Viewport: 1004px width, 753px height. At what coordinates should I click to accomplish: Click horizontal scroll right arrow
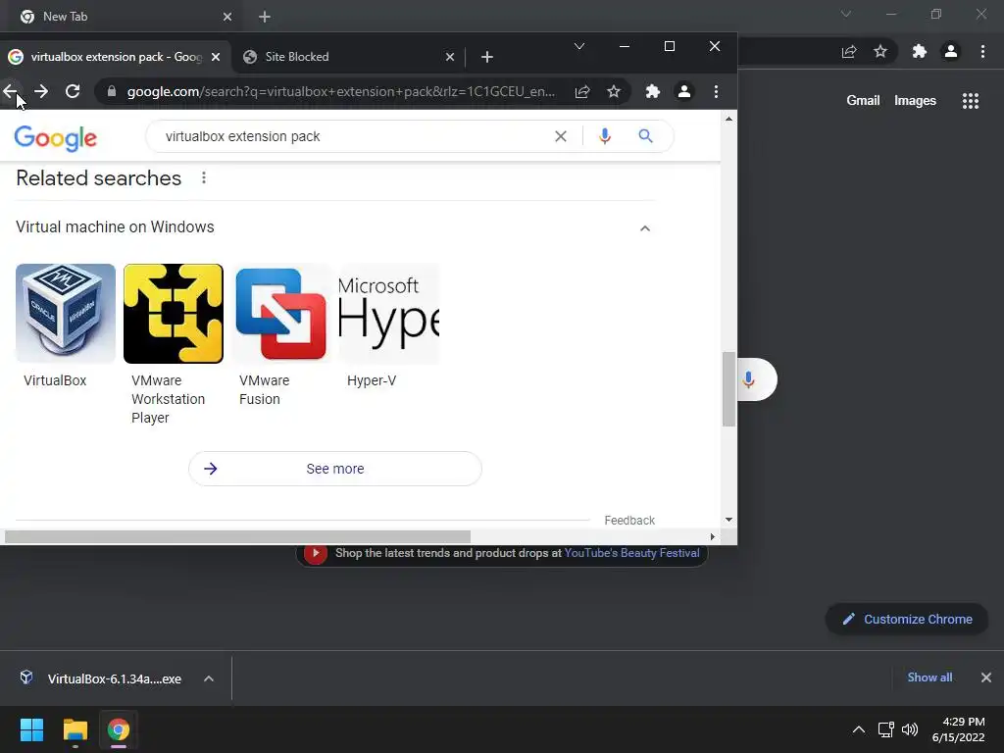(712, 536)
